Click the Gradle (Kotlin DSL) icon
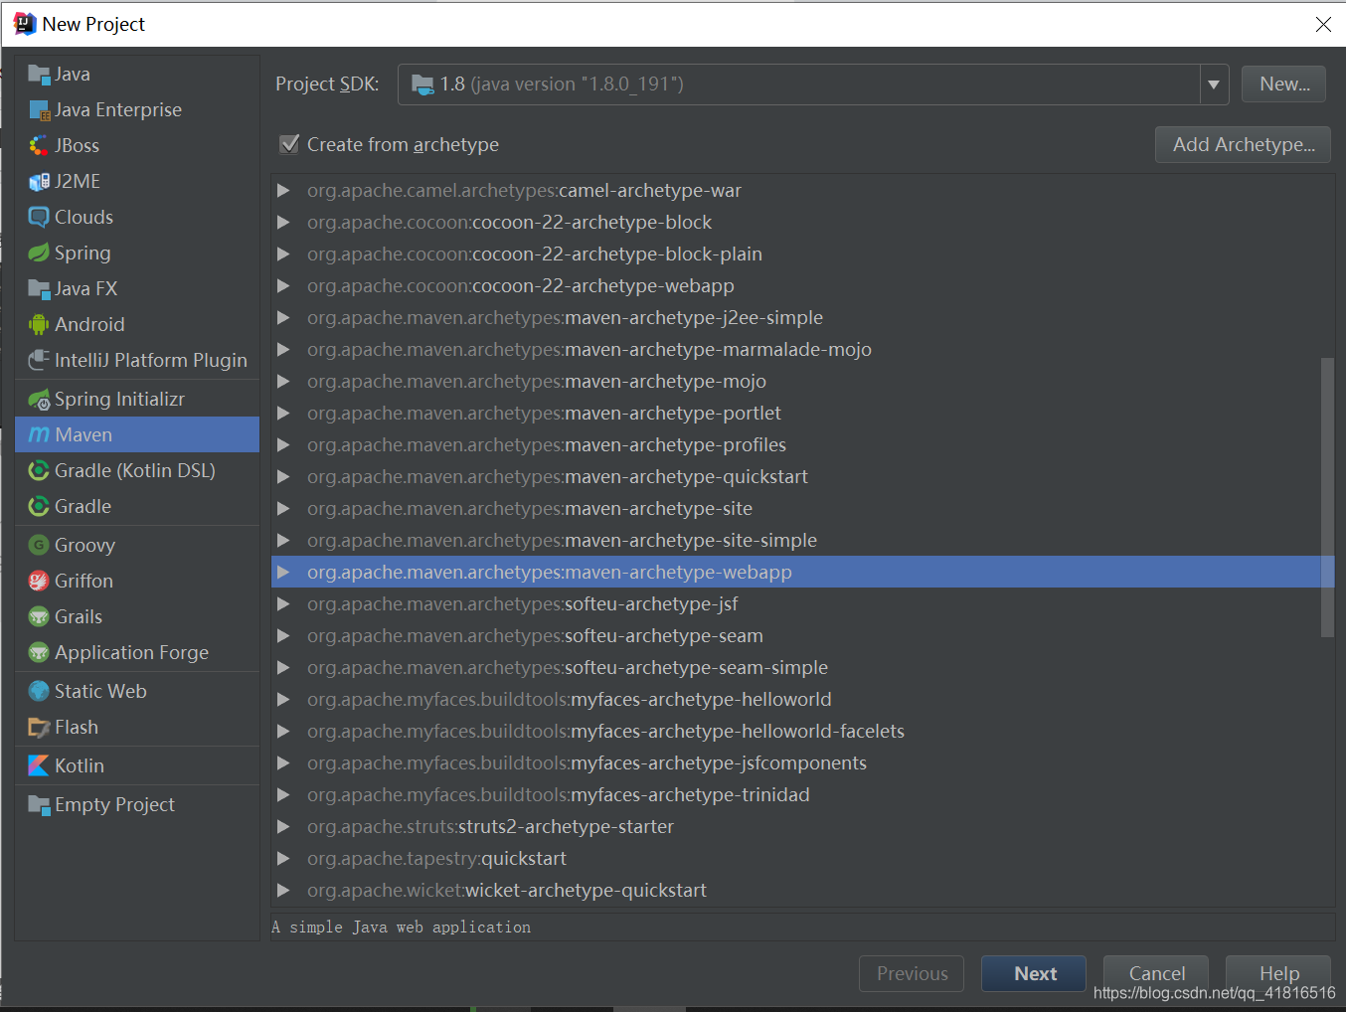The image size is (1346, 1012). point(39,470)
